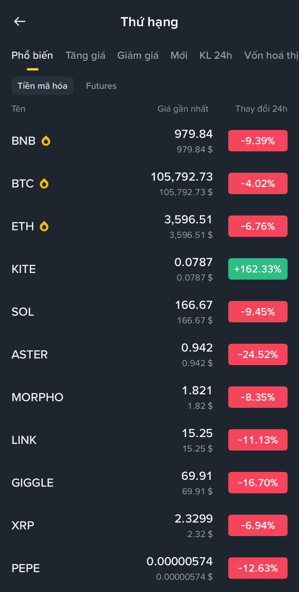
Task: Open the SOL coin row
Action: [x=149, y=312]
